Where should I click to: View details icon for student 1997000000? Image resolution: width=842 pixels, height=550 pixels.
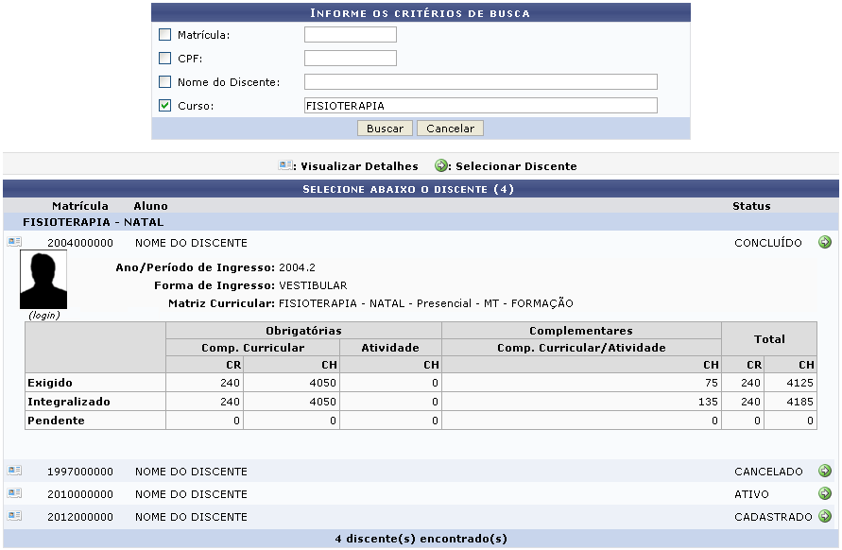[x=14, y=471]
